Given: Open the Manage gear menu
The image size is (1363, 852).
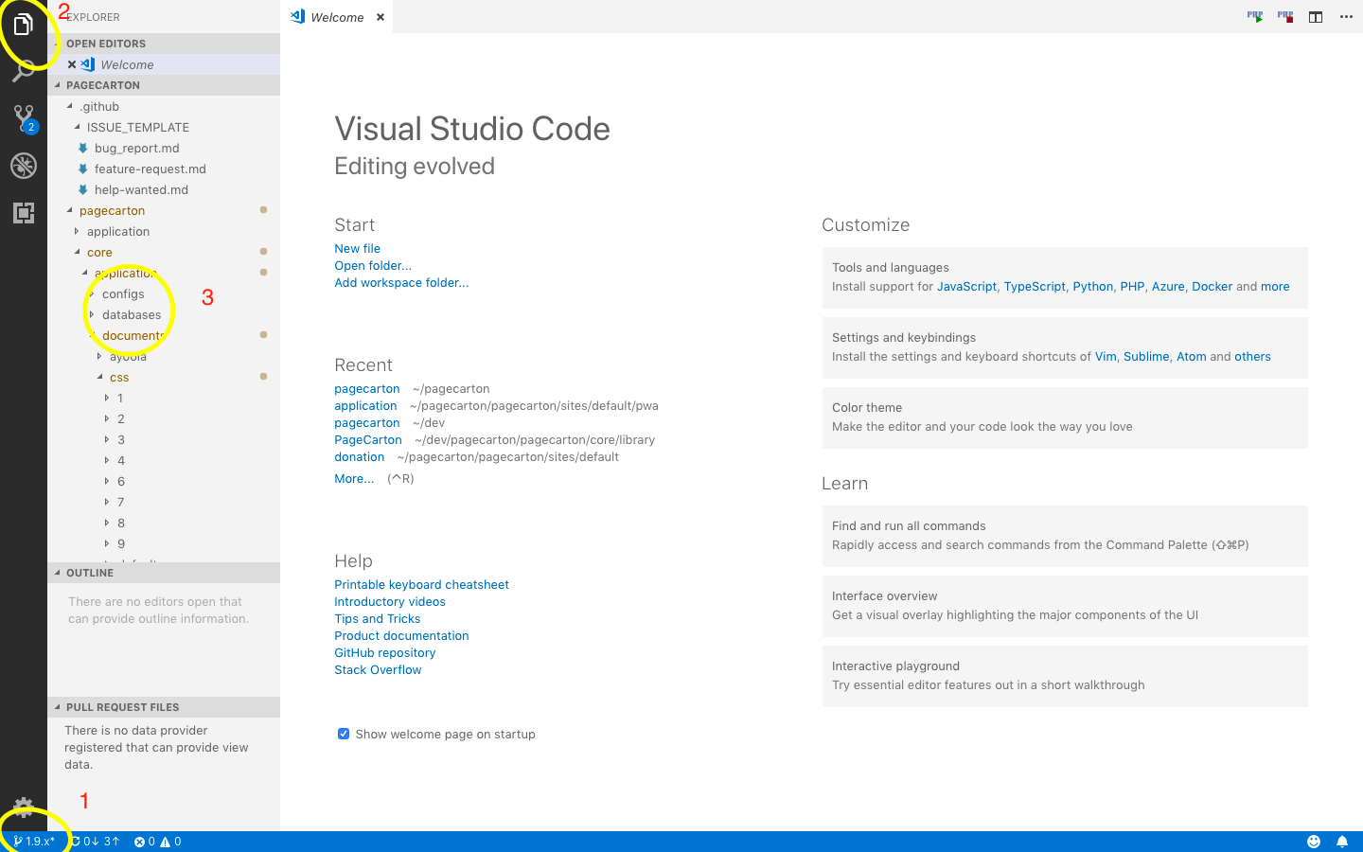Looking at the screenshot, I should 24,808.
